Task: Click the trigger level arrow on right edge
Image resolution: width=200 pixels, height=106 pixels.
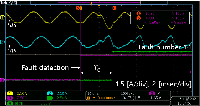Action: [191, 72]
